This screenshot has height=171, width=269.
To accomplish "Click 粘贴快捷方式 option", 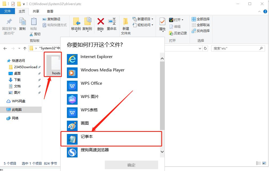I will click(55, 25).
